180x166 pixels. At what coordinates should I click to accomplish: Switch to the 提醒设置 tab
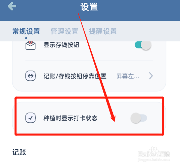pos(103,31)
